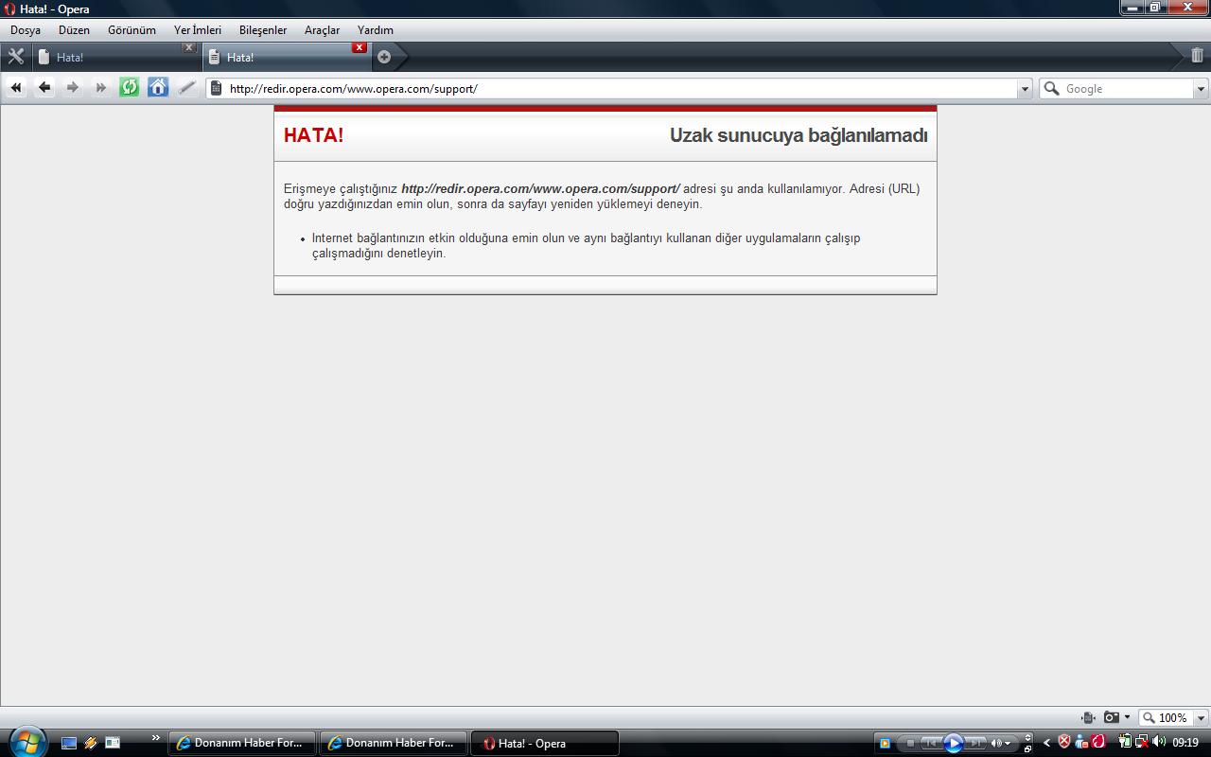Click the Windows Start button

coord(26,742)
